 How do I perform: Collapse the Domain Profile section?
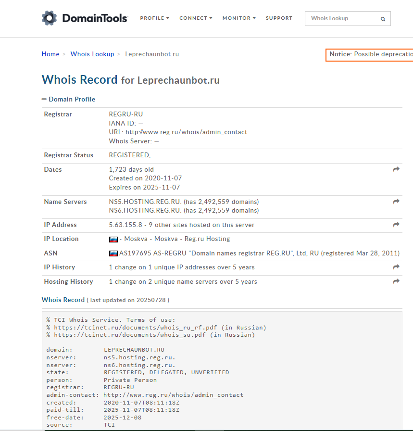[68, 99]
